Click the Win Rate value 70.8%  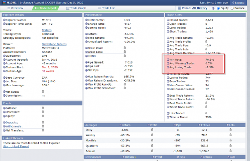tap(210, 60)
